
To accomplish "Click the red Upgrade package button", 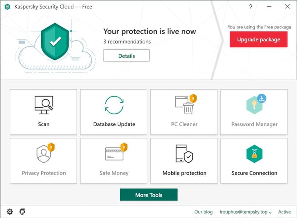I will [x=259, y=39].
